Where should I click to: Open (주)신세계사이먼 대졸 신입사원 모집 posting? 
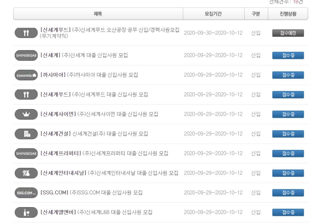click(x=99, y=114)
